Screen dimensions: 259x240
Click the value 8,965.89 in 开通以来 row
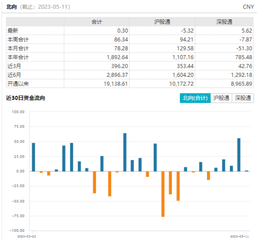pyautogui.click(x=241, y=84)
